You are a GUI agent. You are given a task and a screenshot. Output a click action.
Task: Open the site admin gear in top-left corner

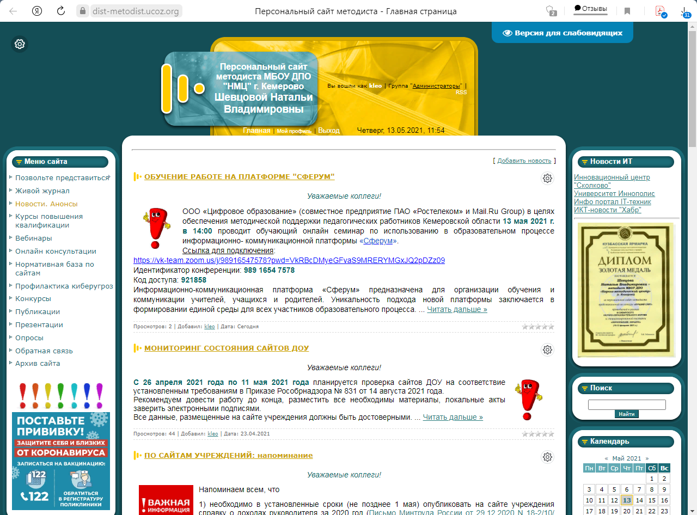[20, 44]
